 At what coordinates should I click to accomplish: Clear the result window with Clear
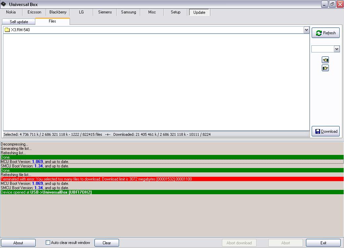point(107,243)
